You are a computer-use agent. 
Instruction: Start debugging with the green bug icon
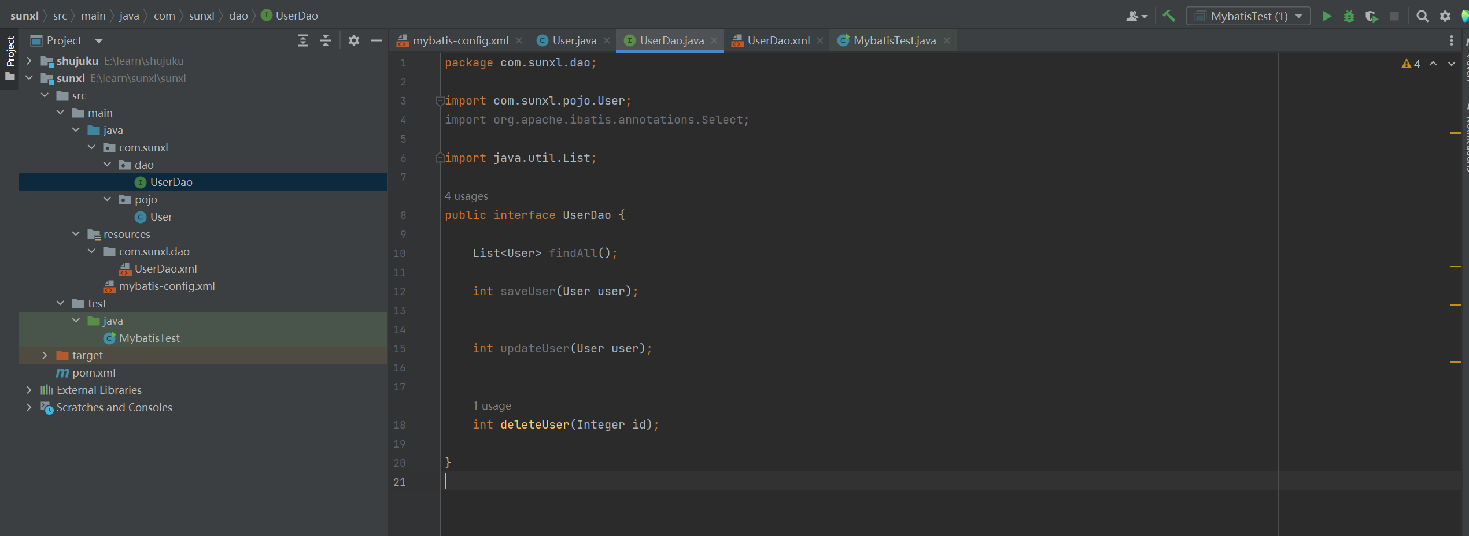tap(1349, 16)
